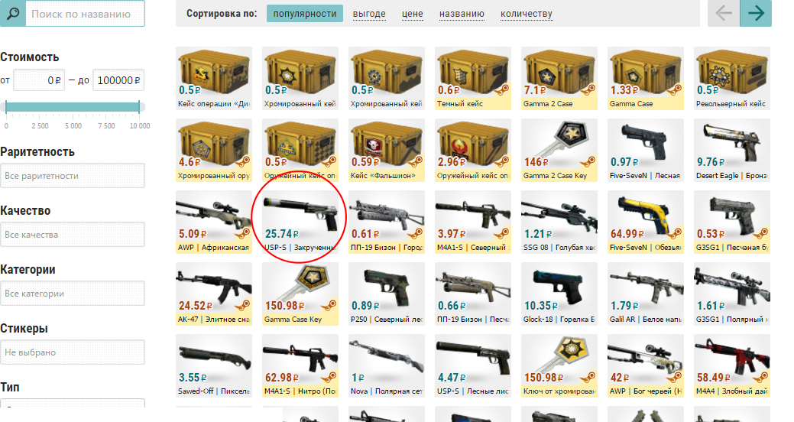
Task: Focus the Поиск по названию search field
Action: pyautogui.click(x=85, y=14)
